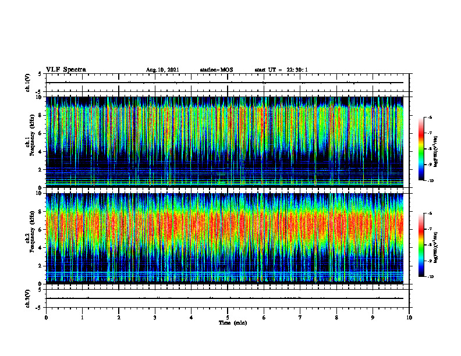This screenshot has width=461, height=356.
Task: Select the date text "Aug.10, 2021"
Action: (162, 70)
